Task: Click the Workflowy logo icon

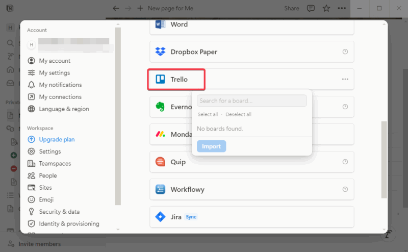Action: click(160, 189)
